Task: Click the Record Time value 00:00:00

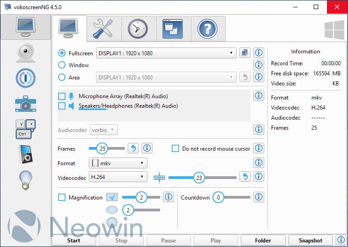Action: tap(331, 63)
